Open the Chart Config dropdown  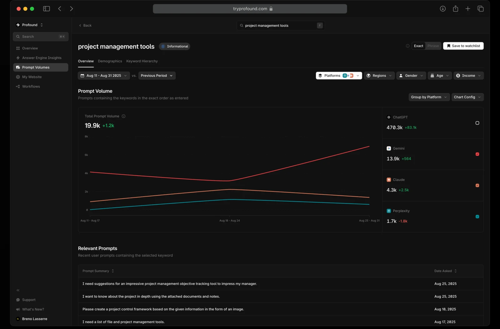(x=467, y=97)
